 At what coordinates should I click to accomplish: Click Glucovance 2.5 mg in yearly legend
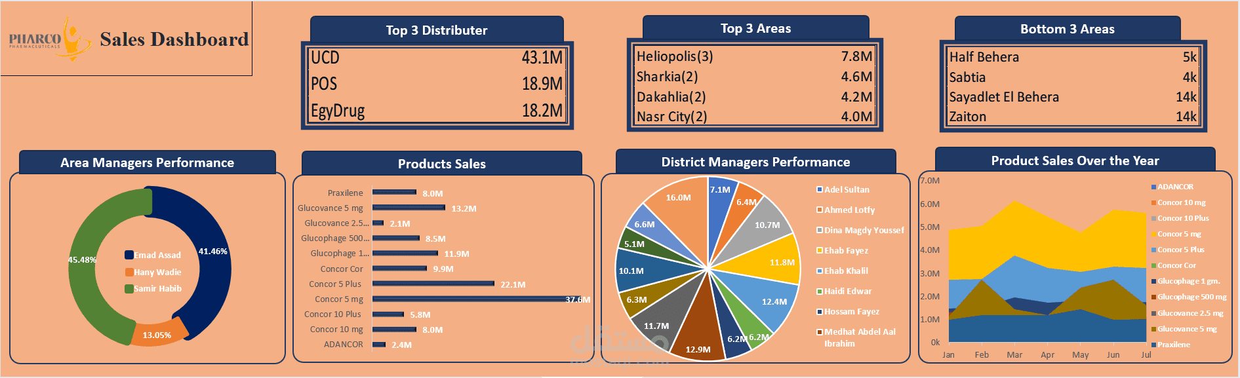pyautogui.click(x=1187, y=313)
